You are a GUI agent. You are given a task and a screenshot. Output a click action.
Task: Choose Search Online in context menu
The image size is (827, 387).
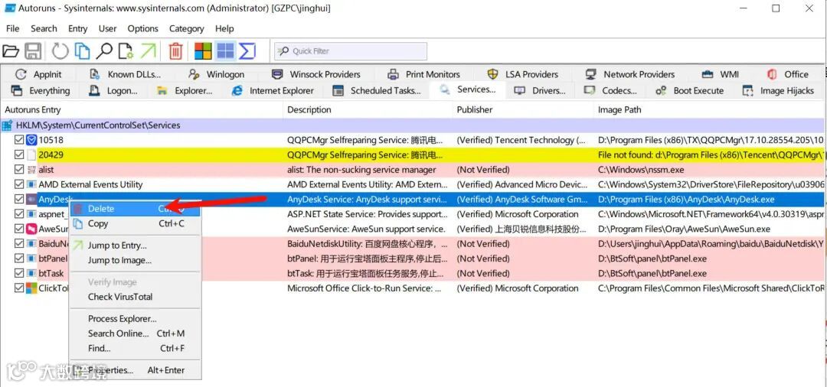(x=135, y=333)
